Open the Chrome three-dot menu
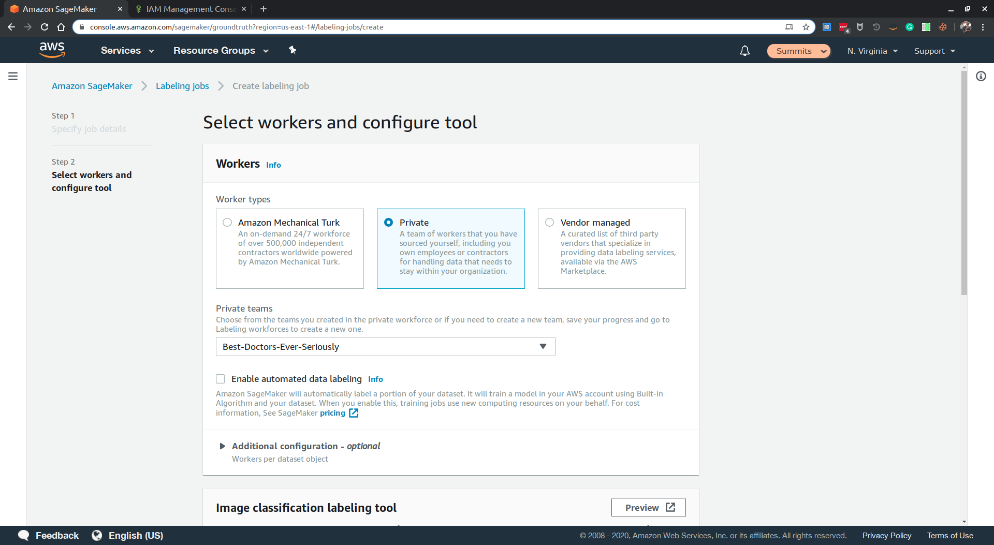 (x=983, y=27)
